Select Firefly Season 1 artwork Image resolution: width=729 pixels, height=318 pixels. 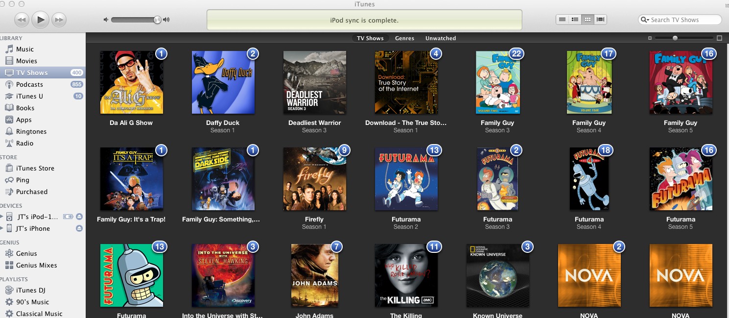pos(314,179)
